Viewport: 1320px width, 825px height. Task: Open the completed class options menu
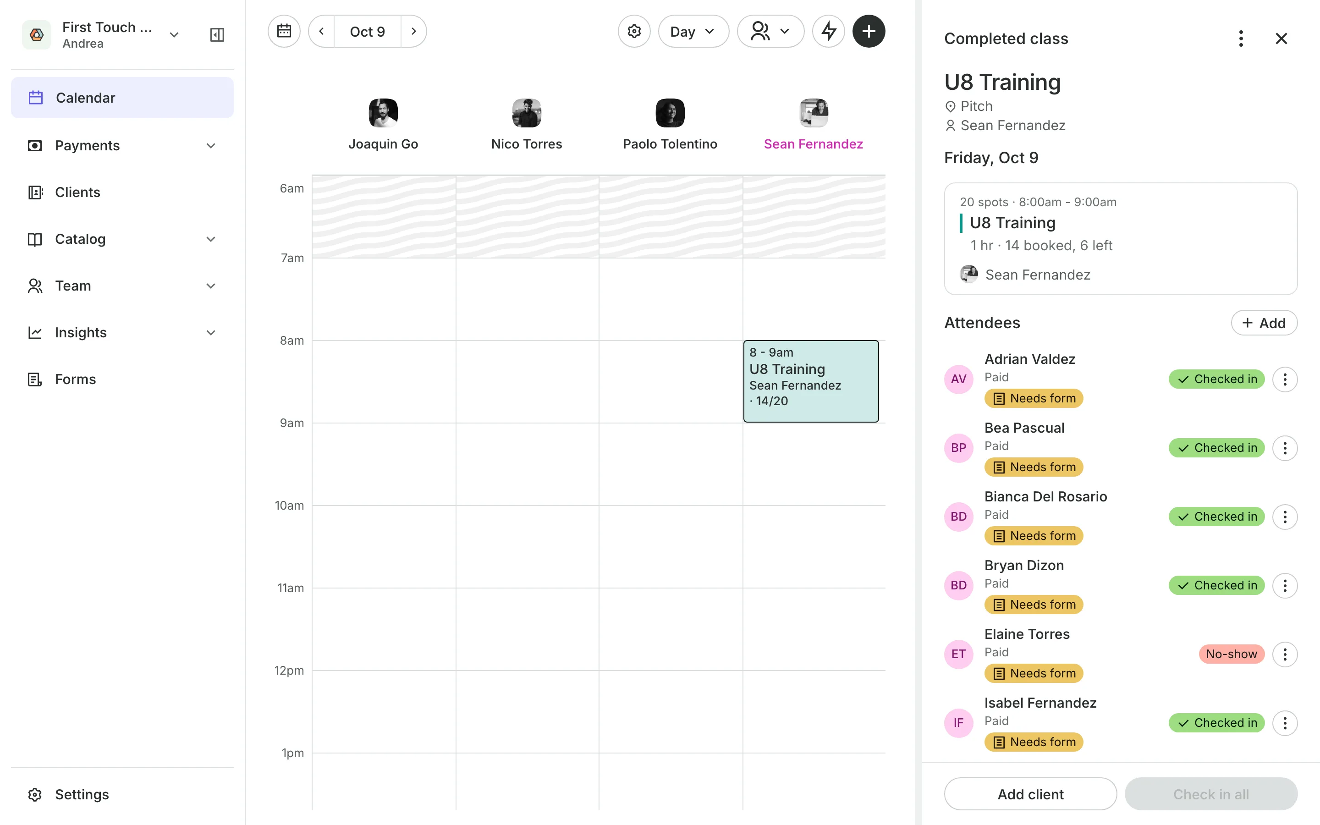(x=1241, y=38)
